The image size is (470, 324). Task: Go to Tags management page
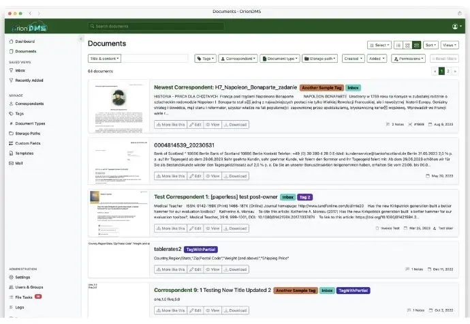pyautogui.click(x=16, y=113)
